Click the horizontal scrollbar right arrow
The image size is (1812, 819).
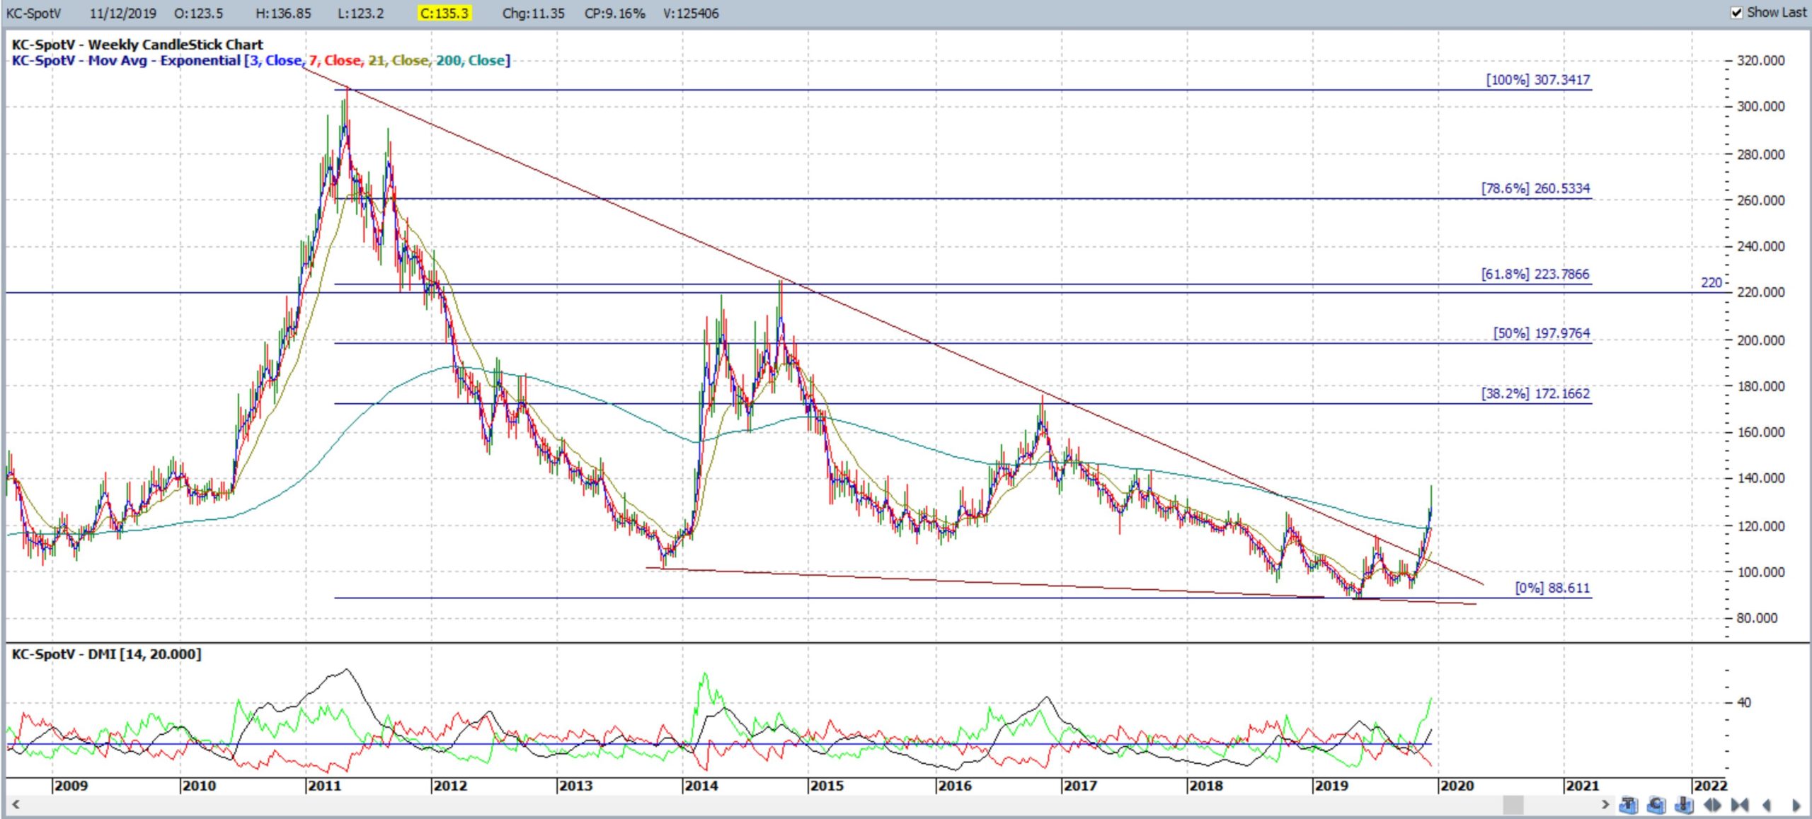coord(1605,805)
